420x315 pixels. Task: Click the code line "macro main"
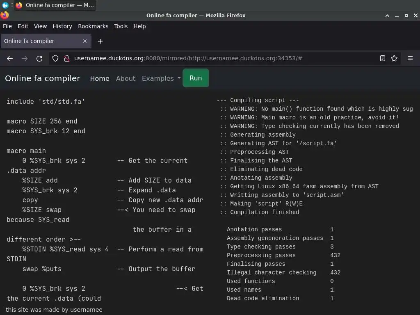point(26,151)
